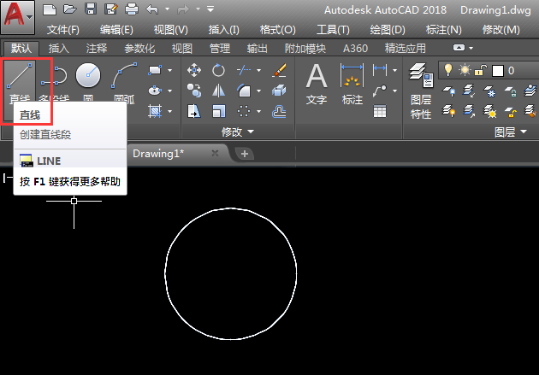This screenshot has width=539, height=375.
Task: Select the Hatch tool
Action: 155,111
